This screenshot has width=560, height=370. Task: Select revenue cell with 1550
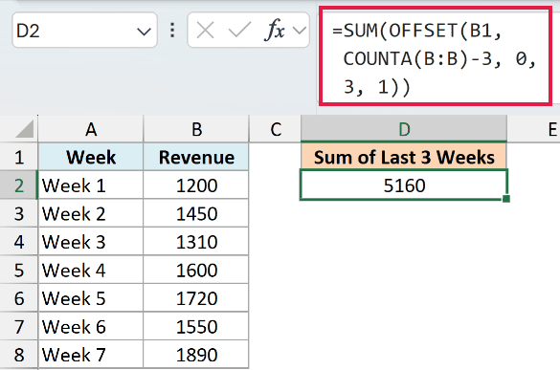click(196, 326)
